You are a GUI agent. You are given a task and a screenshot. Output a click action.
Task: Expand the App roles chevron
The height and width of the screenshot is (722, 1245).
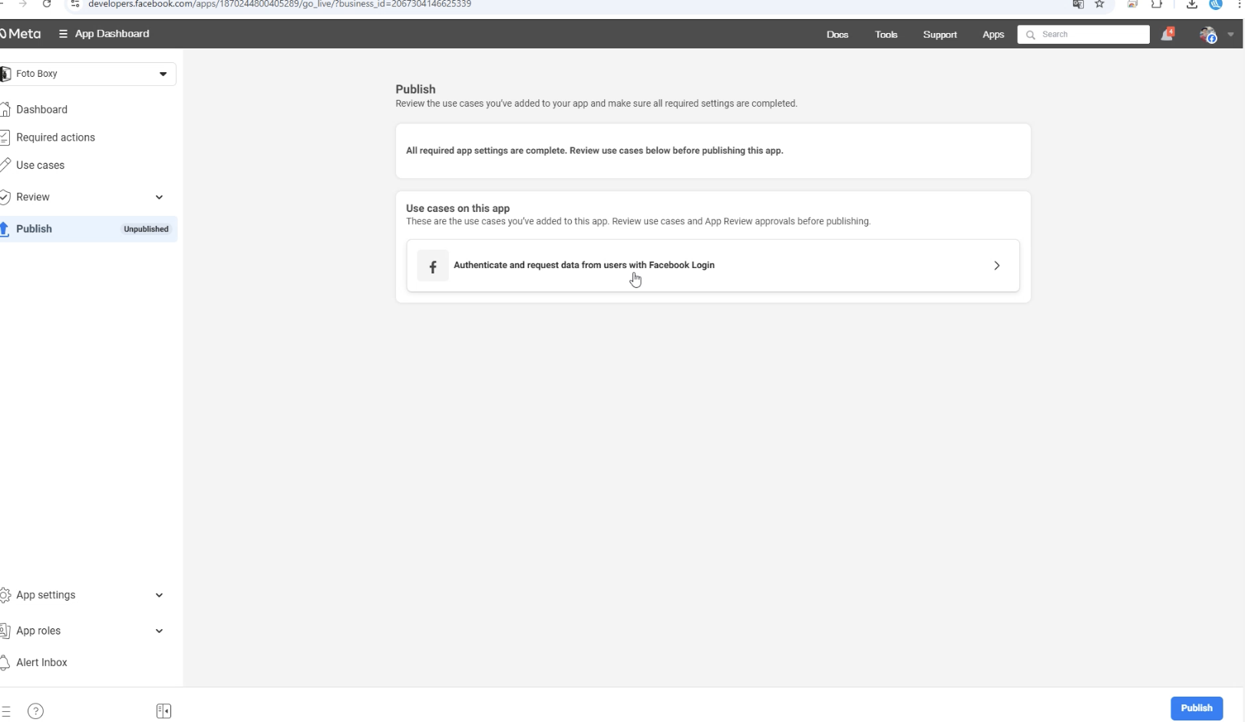click(159, 631)
